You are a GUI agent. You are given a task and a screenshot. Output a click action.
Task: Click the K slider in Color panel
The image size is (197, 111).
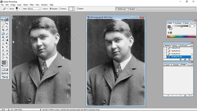182,26
